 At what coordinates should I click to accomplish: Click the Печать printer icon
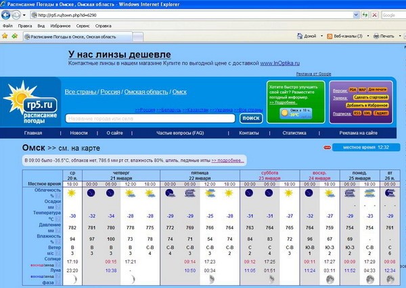tap(376, 36)
